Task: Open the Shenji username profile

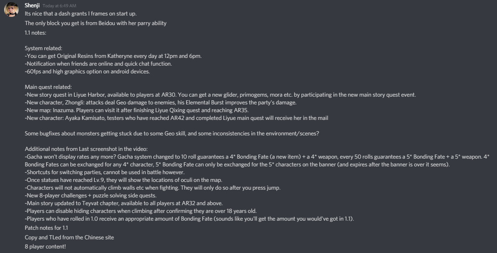Action: click(x=32, y=5)
